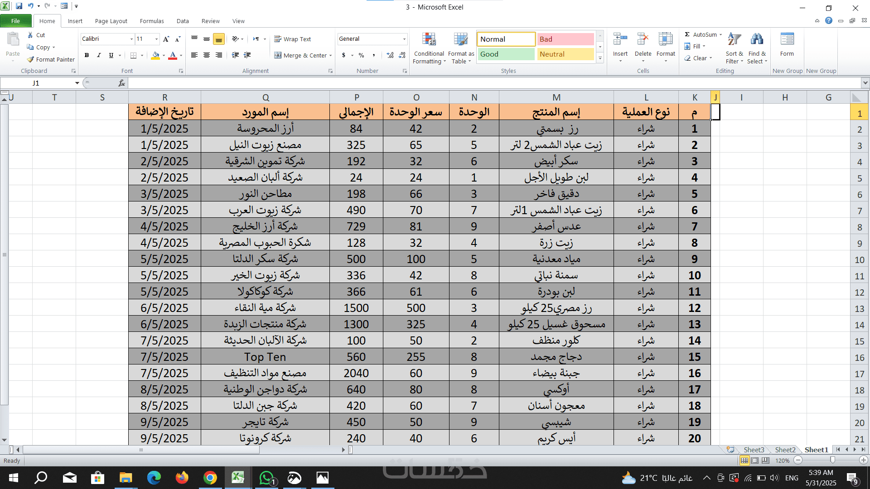The image size is (870, 489).
Task: Switch to the Sheet2 worksheet tab
Action: (785, 450)
